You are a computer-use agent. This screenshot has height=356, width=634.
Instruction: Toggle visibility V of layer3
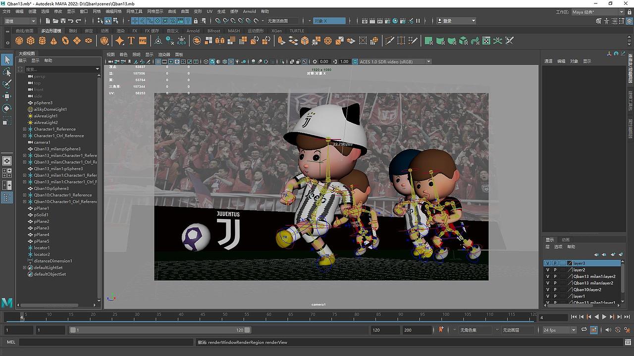point(547,264)
